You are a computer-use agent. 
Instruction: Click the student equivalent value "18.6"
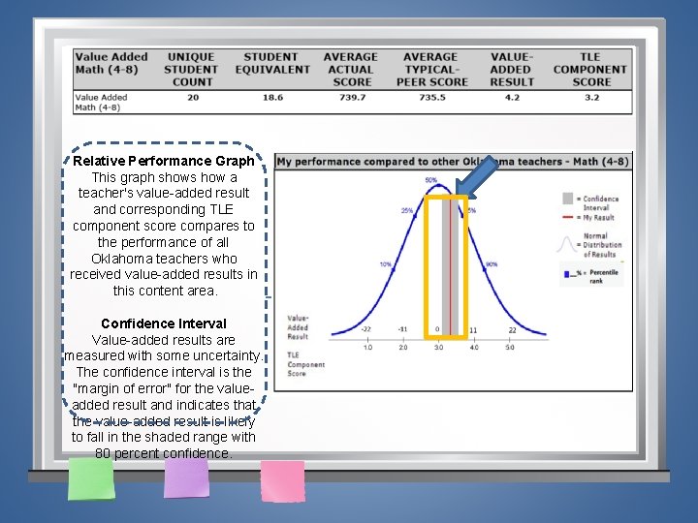272,98
